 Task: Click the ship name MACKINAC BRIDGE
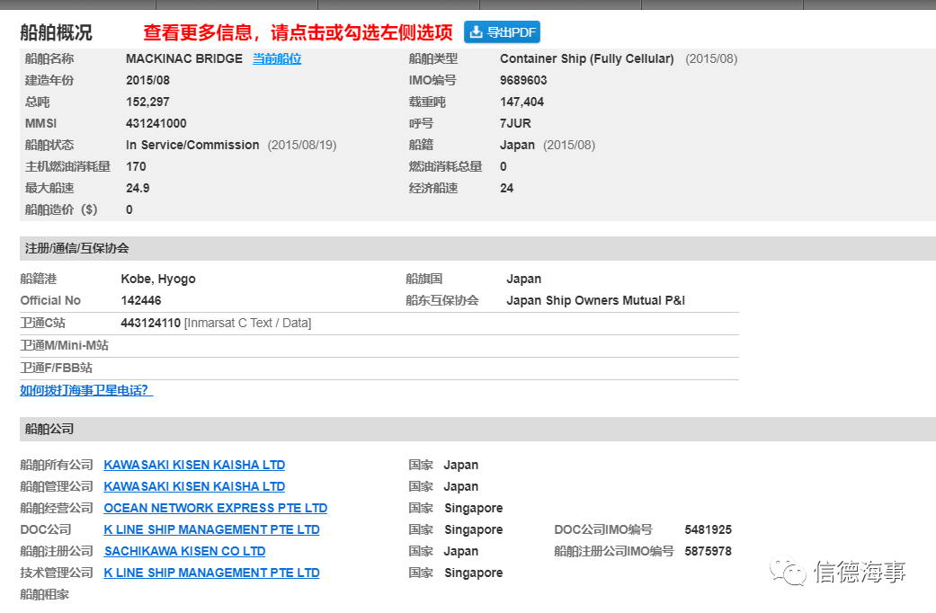pyautogui.click(x=184, y=58)
